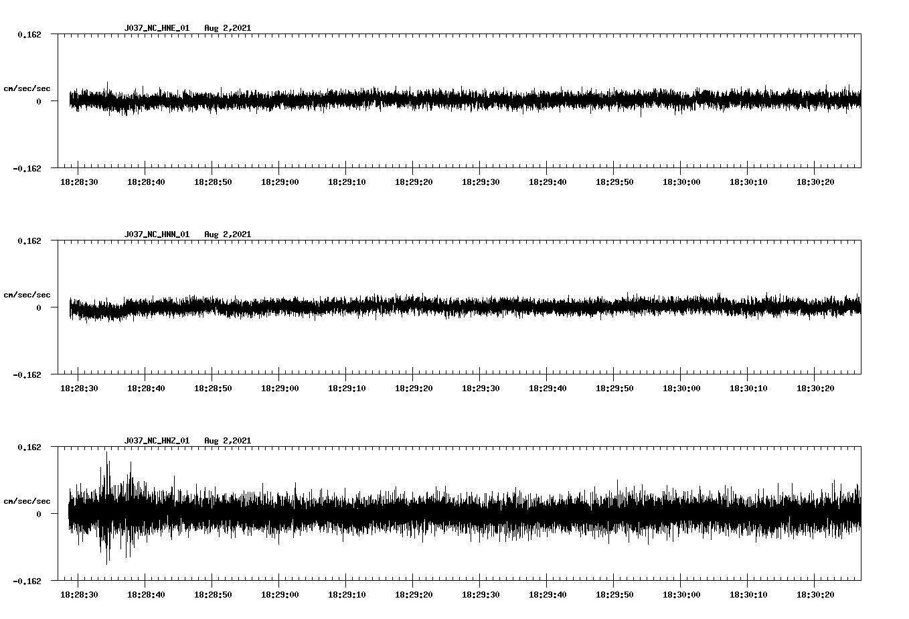Click the -0.162 lower limit on HNN axis
The width and height of the screenshot is (909, 619).
(x=27, y=375)
